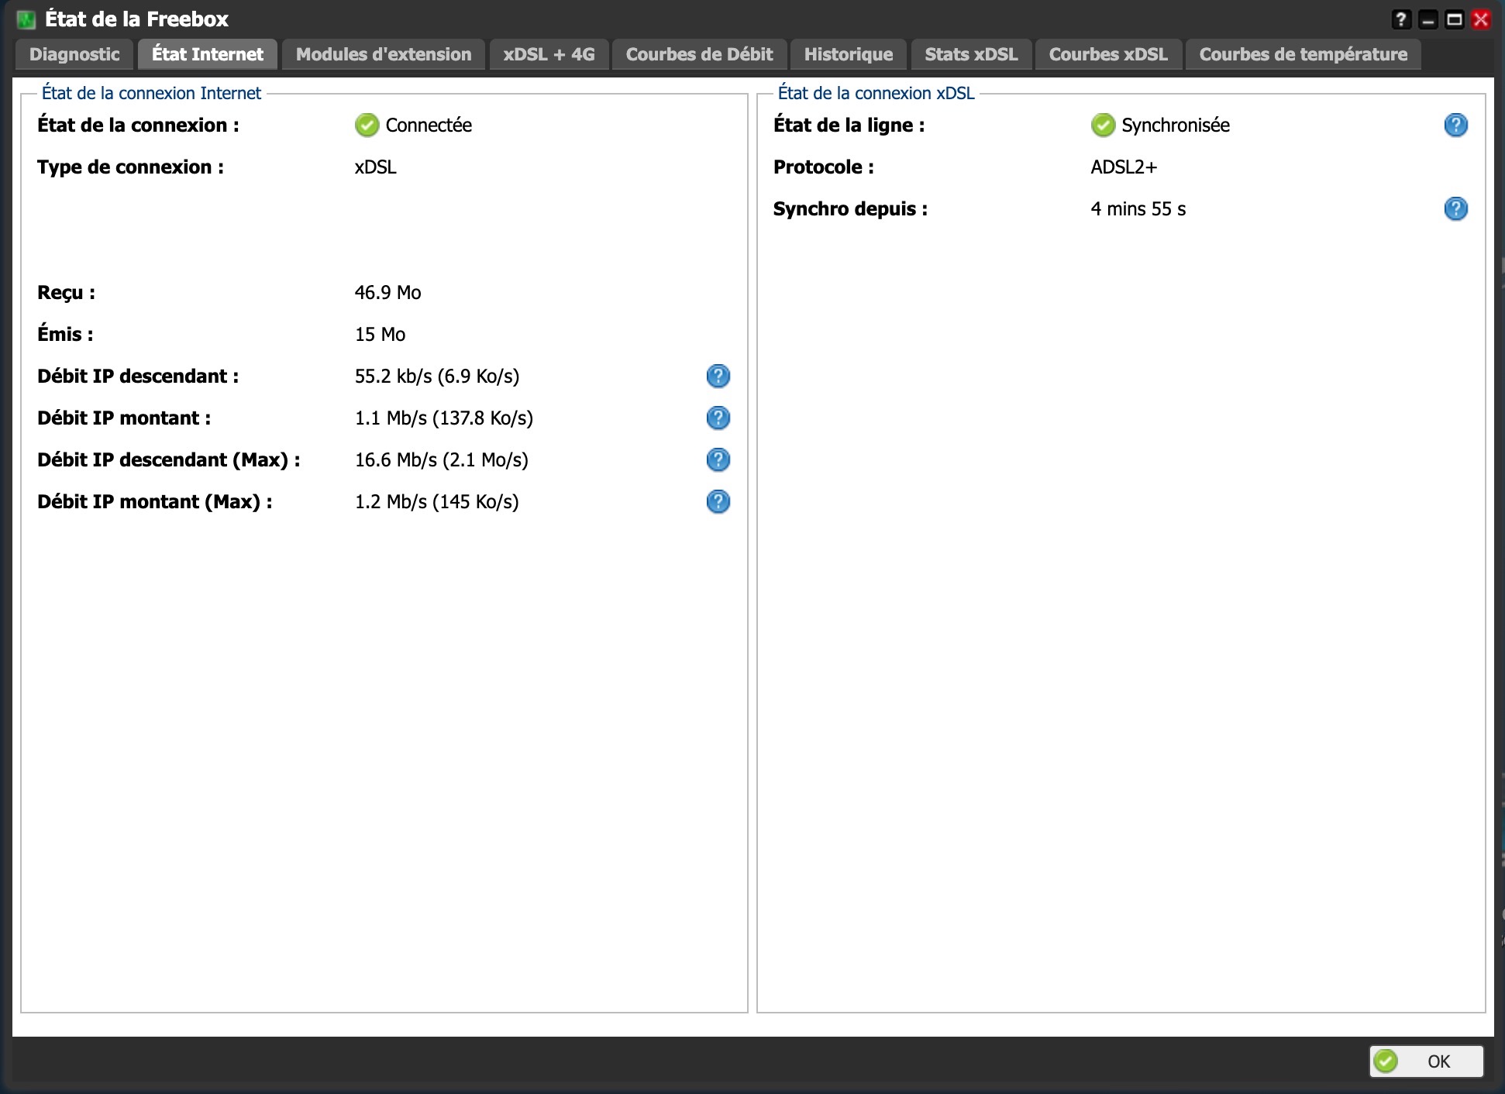This screenshot has height=1094, width=1505.
Task: Click the Protocole label
Action: click(824, 167)
